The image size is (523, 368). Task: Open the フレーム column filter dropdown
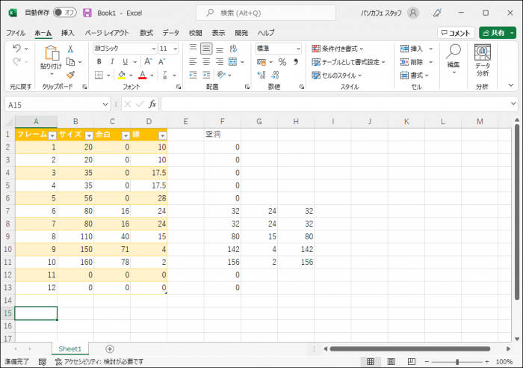[x=52, y=135]
